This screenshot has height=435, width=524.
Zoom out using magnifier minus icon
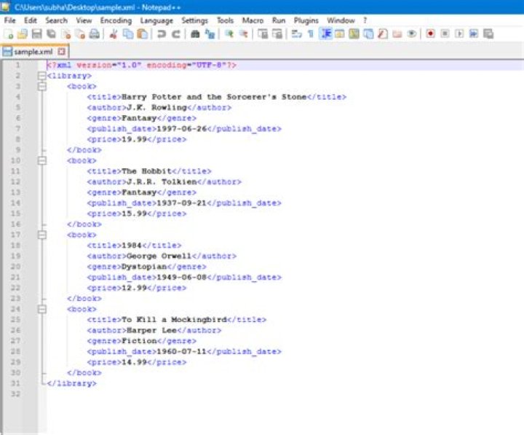point(244,34)
